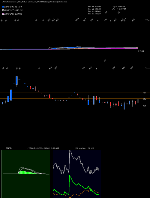Click the '<Lows' label at right edge
150x198 pixels.
[148, 68]
